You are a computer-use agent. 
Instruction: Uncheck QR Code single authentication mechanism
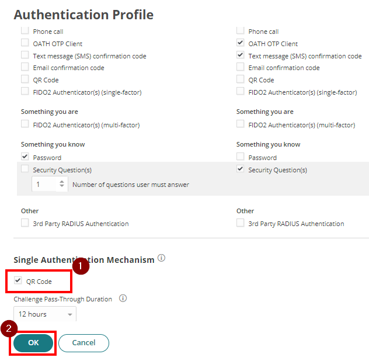pyautogui.click(x=18, y=280)
